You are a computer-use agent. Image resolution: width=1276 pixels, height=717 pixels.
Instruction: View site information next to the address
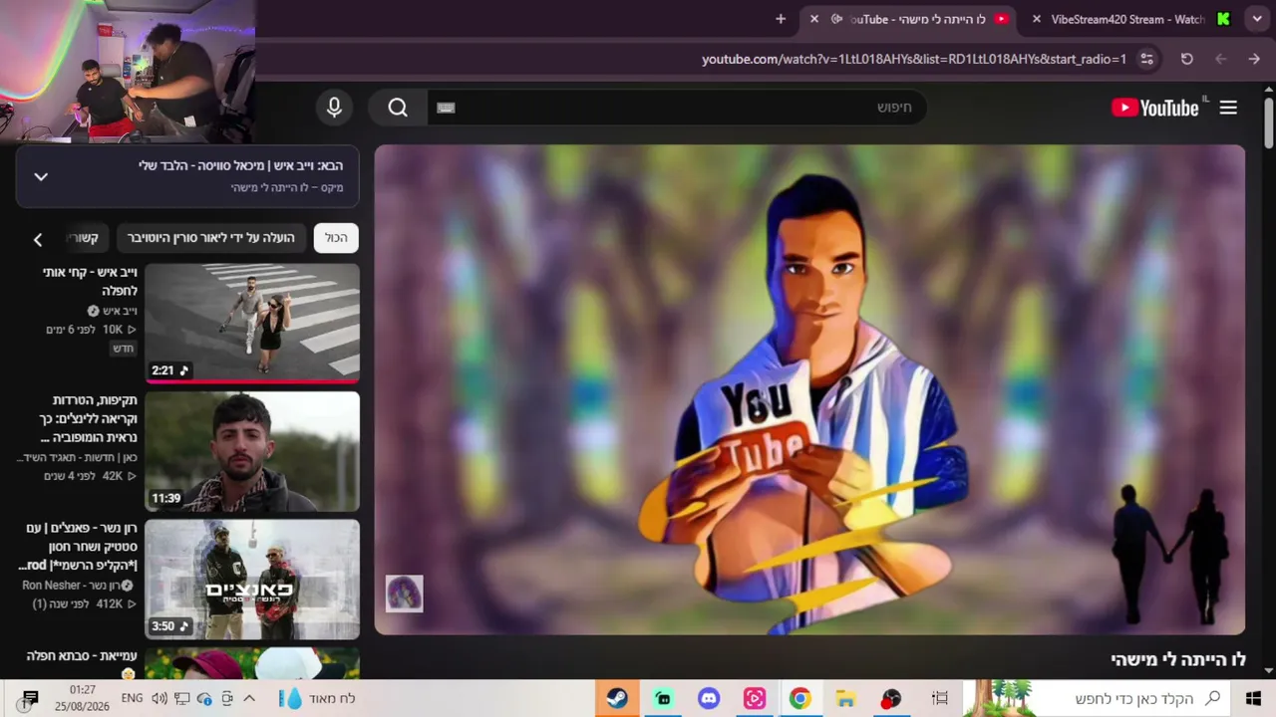coord(1146,59)
